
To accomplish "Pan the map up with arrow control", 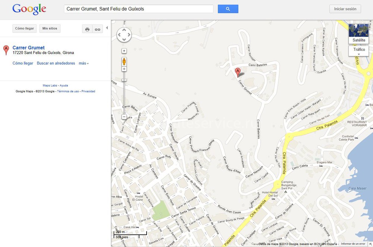I will pyautogui.click(x=124, y=30).
